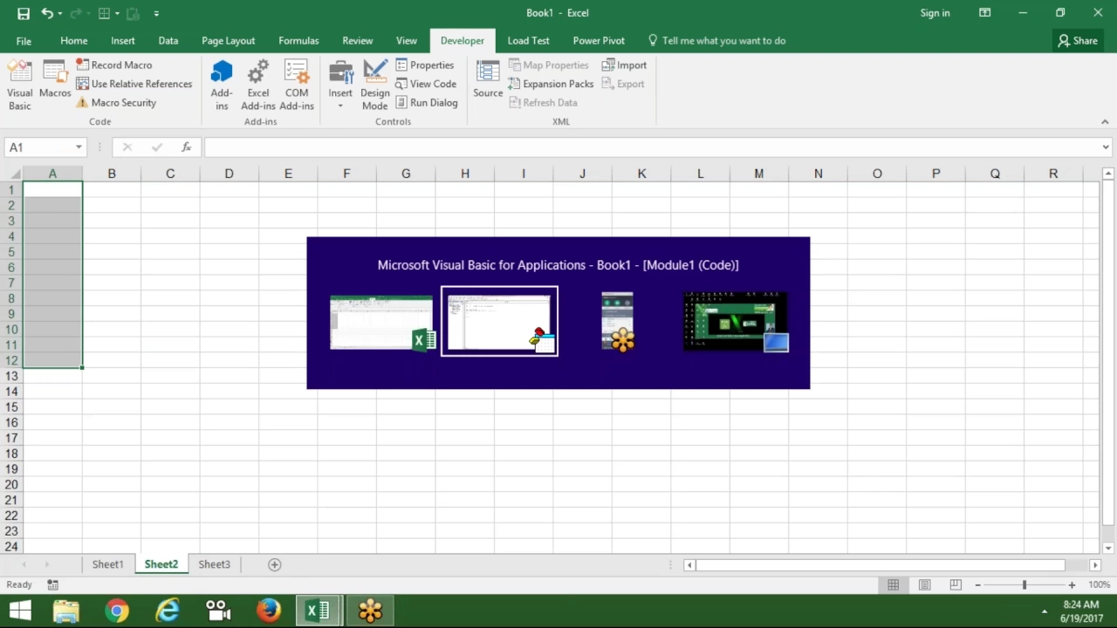Screen dimensions: 1117x628
Task: Open the Page Layout tab
Action: pos(229,40)
